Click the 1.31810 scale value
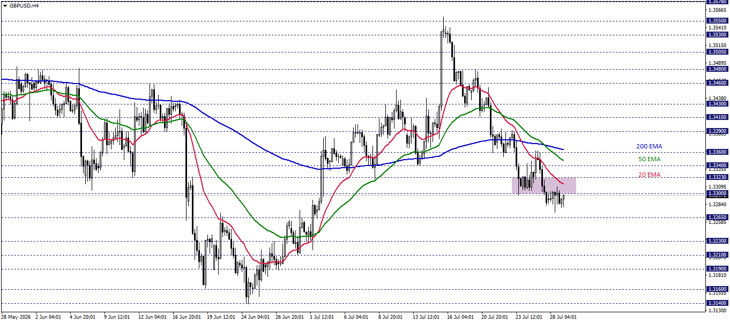This screenshot has height=323, width=730. pyautogui.click(x=717, y=275)
